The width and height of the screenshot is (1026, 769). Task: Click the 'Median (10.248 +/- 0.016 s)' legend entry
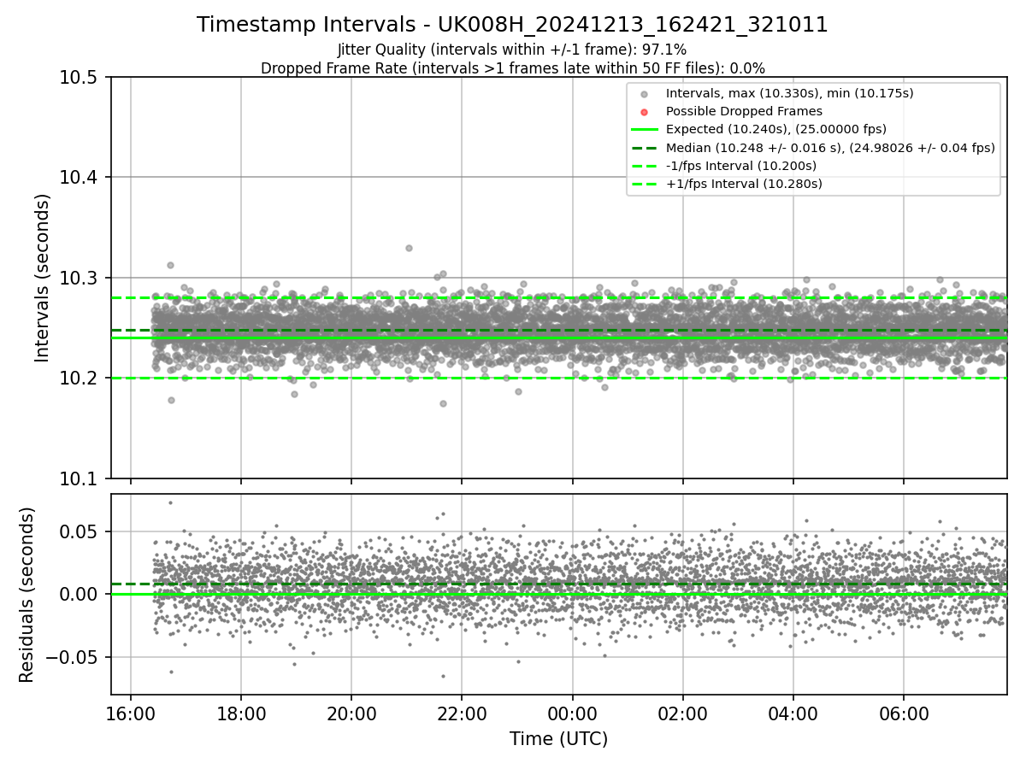tap(830, 147)
